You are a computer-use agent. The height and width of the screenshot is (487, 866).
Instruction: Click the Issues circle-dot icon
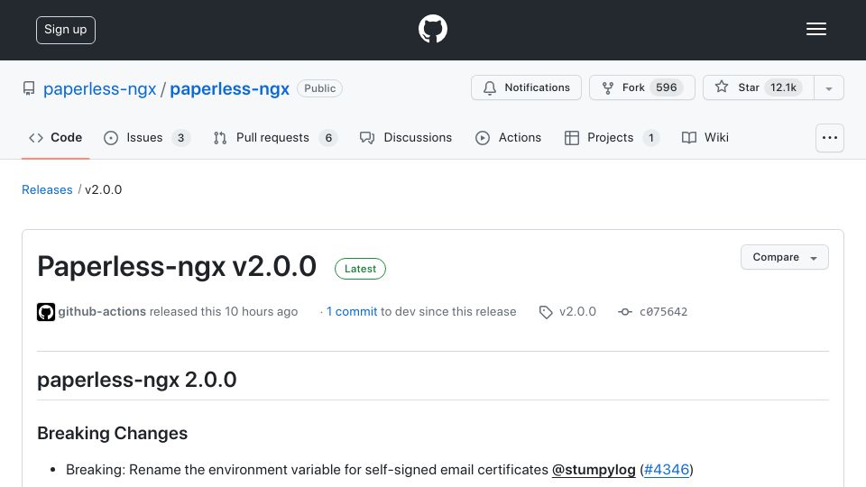tap(111, 138)
